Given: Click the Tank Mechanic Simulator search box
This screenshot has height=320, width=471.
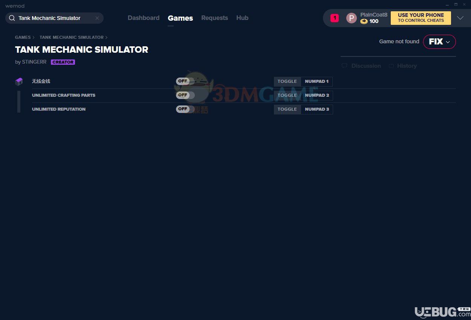Looking at the screenshot, I should point(54,18).
